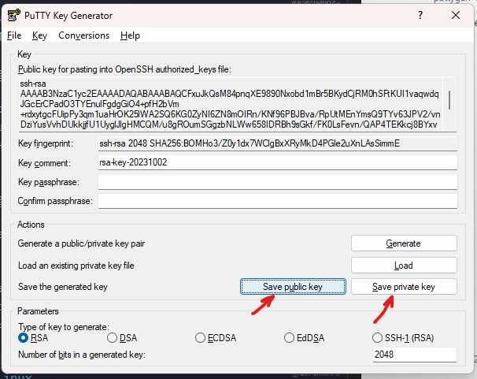Click Load to open existing private key
This screenshot has height=379, width=477.
pos(403,266)
